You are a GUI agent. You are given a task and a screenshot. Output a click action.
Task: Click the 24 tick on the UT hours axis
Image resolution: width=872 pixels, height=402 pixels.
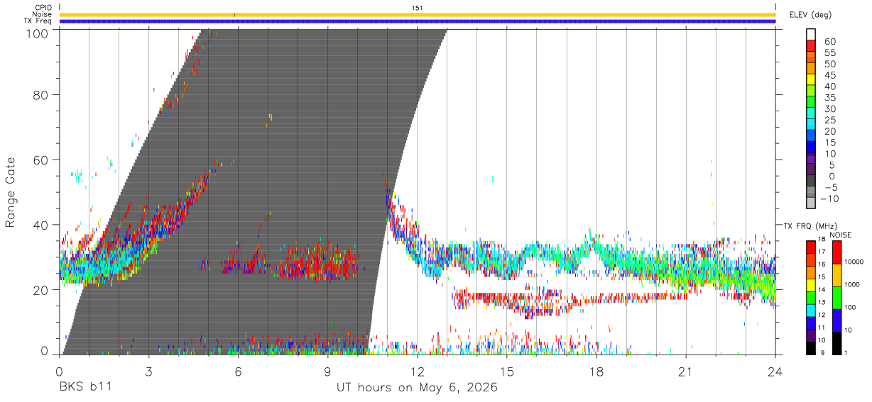[x=775, y=372]
